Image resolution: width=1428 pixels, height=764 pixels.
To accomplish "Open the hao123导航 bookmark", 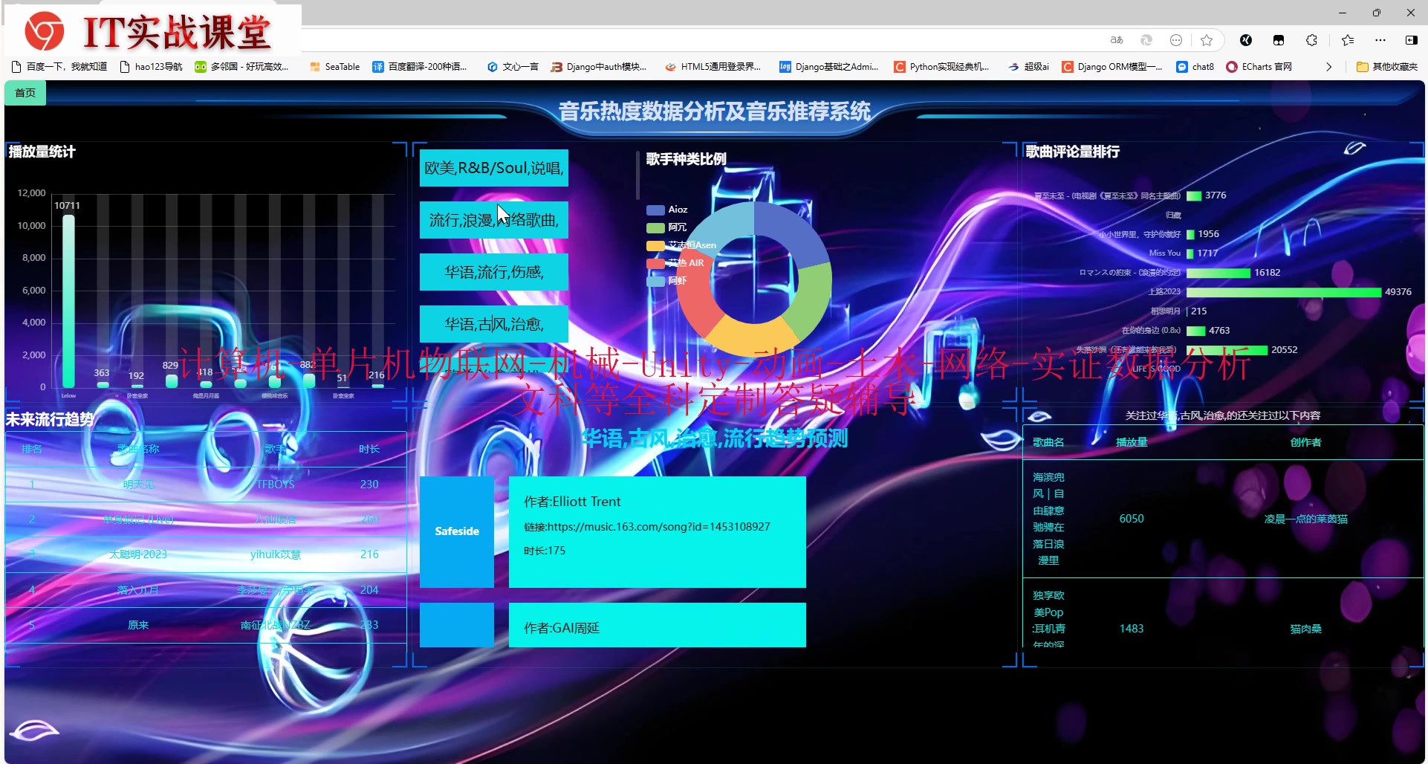I will click(x=151, y=67).
